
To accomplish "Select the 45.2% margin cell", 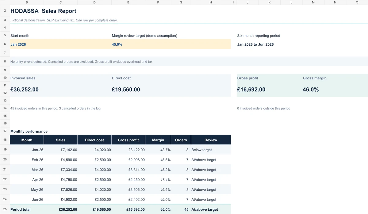I will (x=158, y=170).
